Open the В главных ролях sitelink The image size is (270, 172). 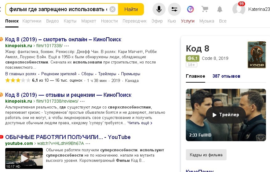tap(21, 74)
